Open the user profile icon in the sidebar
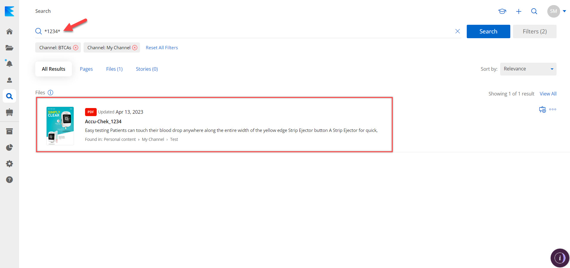The image size is (570, 268). click(x=10, y=80)
